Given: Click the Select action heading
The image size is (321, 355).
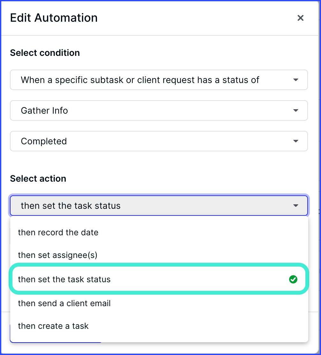Looking at the screenshot, I should pyautogui.click(x=38, y=179).
